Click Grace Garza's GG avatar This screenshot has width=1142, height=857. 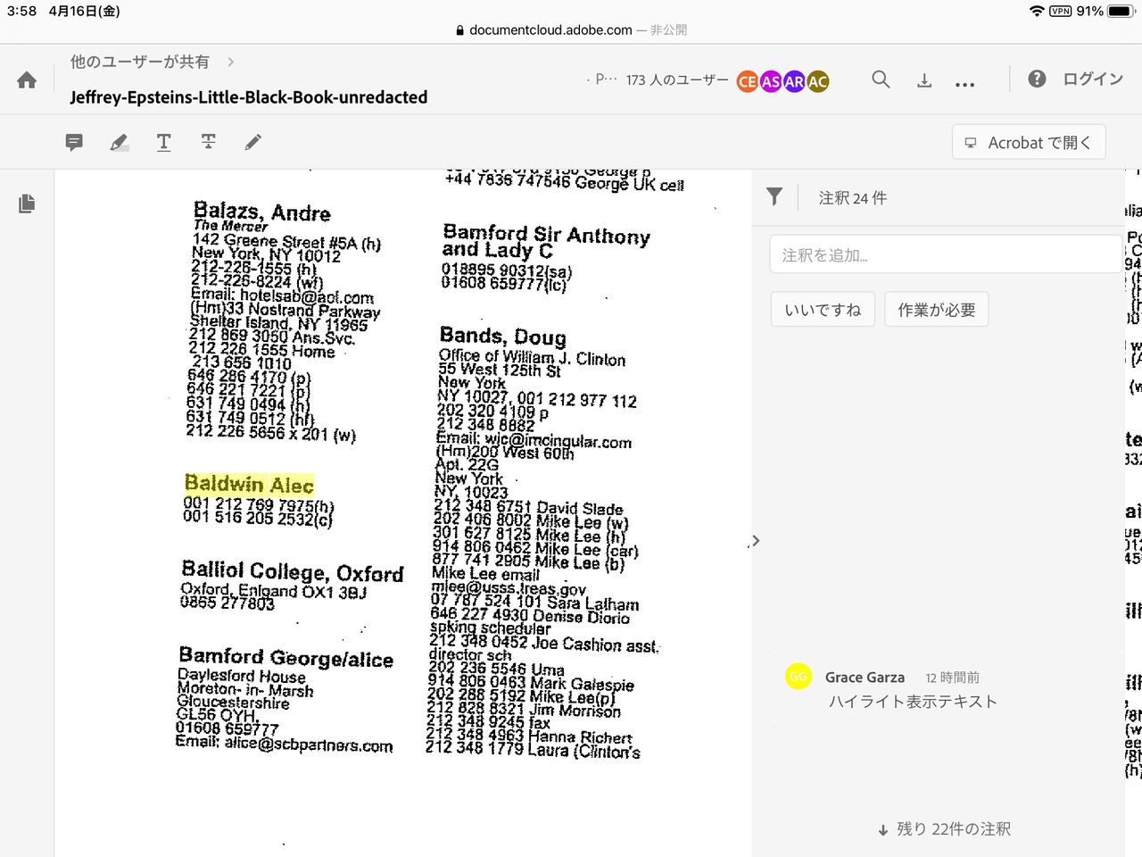pyautogui.click(x=798, y=677)
